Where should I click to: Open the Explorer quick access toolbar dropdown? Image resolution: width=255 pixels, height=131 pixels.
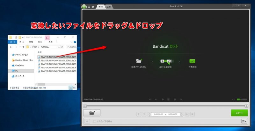coord(23,38)
